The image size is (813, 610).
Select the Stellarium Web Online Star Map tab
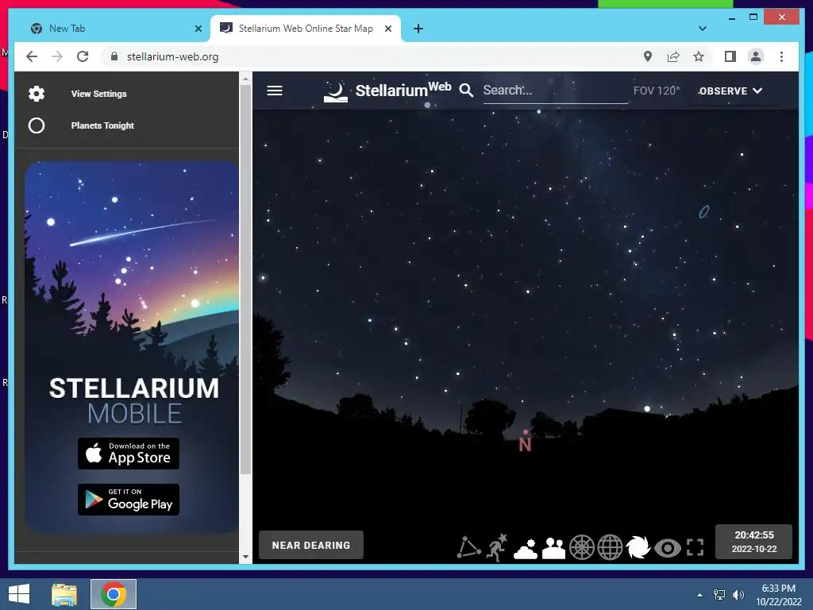[306, 29]
